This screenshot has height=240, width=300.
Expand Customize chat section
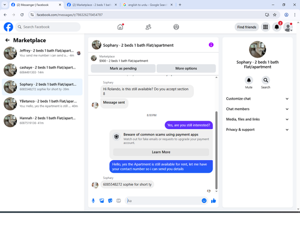pos(257,98)
